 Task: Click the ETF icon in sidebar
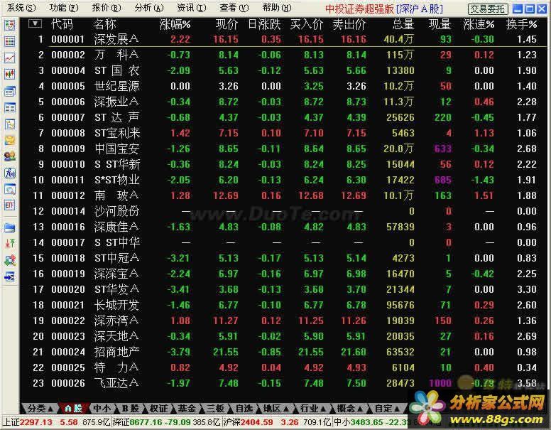click(x=9, y=205)
